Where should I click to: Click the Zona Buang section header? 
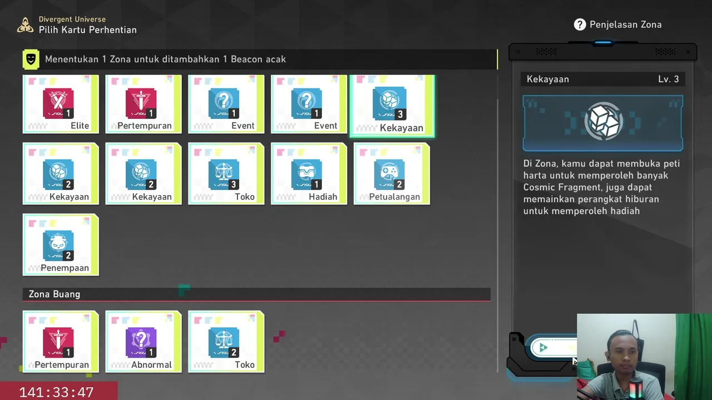(256, 294)
